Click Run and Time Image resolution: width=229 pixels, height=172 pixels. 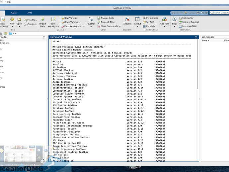point(106,22)
